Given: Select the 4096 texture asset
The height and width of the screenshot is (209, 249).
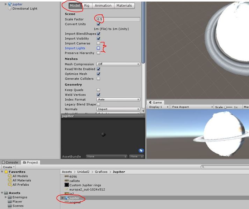Looking at the screenshot, I should pos(71,177).
